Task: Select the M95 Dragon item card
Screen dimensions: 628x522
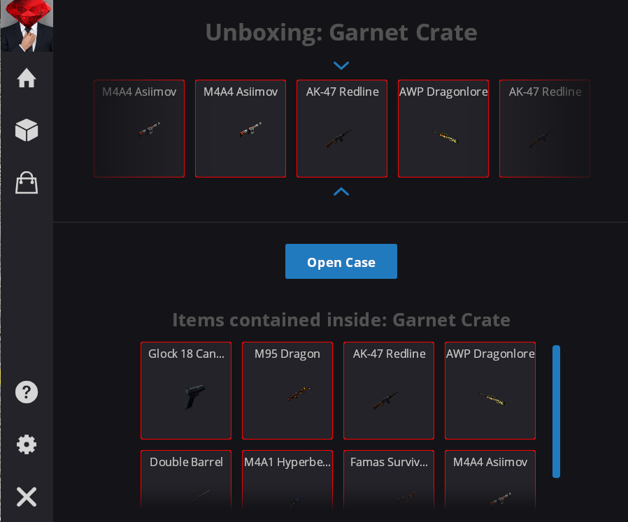Action: (287, 391)
